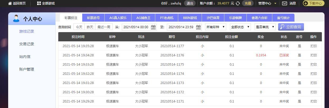Click the 充值 recharge button

(248, 3)
